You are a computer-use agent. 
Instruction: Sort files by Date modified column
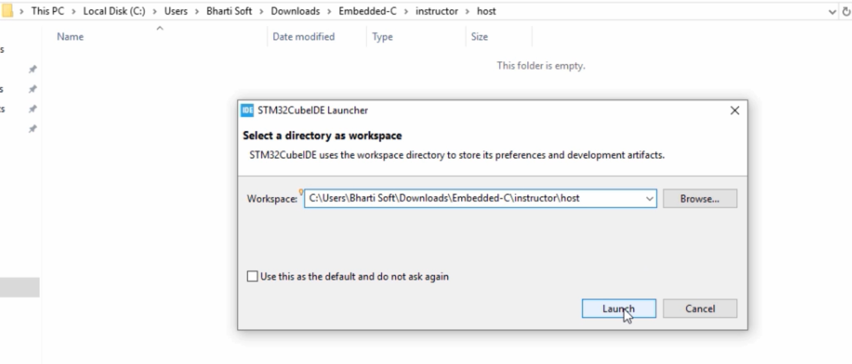(x=303, y=37)
